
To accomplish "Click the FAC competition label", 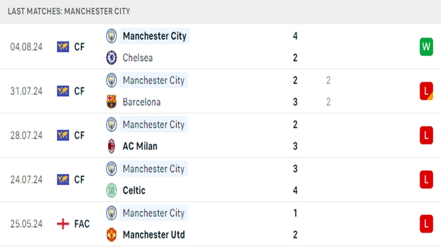I will coord(82,224).
